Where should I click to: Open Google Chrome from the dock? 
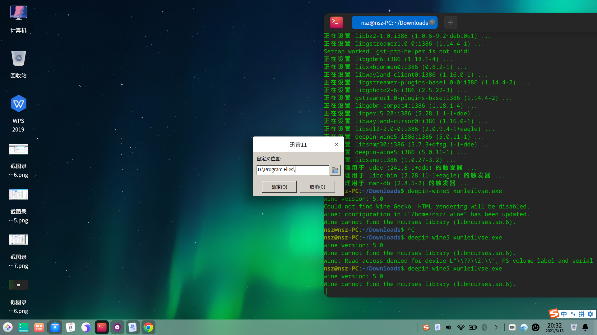(x=148, y=327)
